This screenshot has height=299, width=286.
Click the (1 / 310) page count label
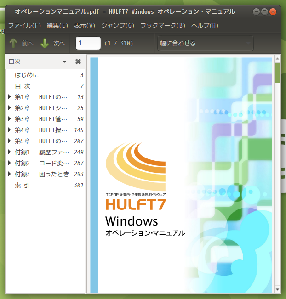[119, 43]
